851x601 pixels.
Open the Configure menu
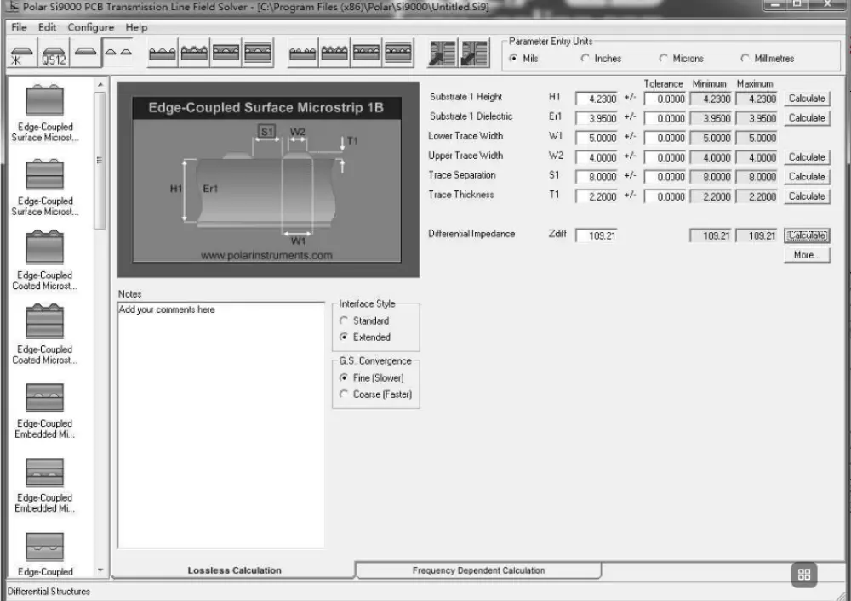[90, 27]
